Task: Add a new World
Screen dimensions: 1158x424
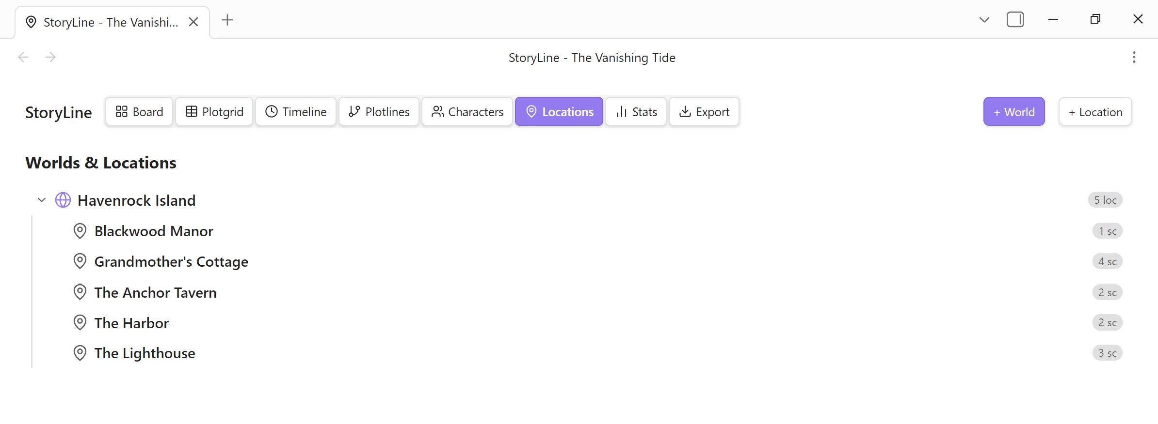Action: pos(1013,112)
